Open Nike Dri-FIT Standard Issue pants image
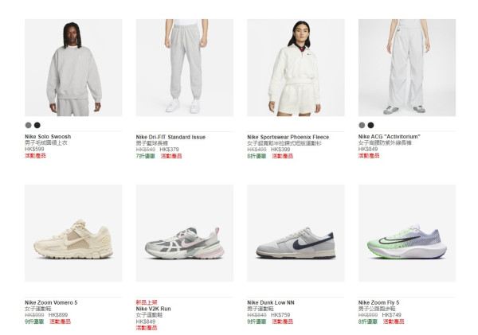Viewport: 478px width, 335px height. 184,68
